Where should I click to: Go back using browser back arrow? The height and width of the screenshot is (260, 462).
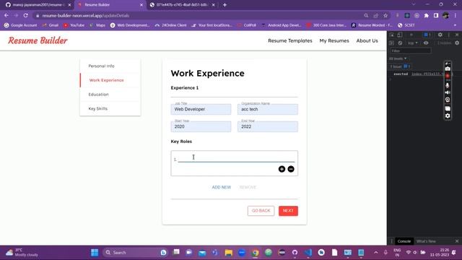pyautogui.click(x=6, y=15)
